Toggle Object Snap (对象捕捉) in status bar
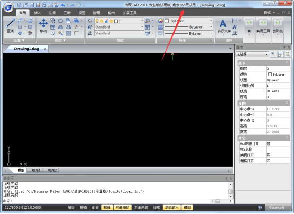Screen dimensions: 294x214 [122, 208]
